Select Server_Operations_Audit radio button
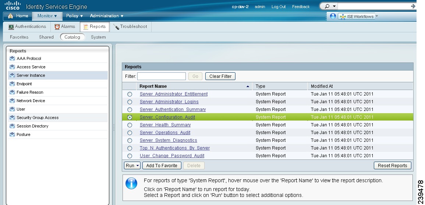 coord(130,133)
